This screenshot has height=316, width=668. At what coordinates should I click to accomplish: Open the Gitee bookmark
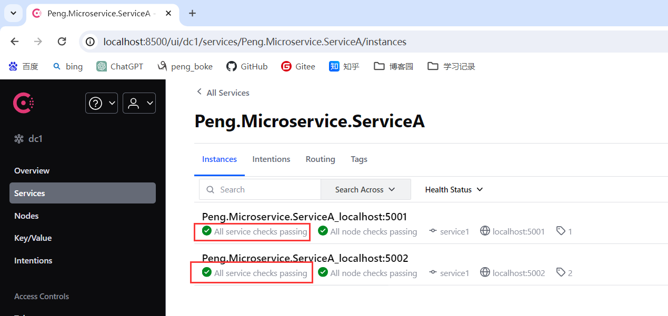click(298, 66)
